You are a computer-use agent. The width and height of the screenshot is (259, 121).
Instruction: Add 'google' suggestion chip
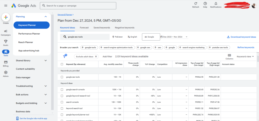(171, 47)
